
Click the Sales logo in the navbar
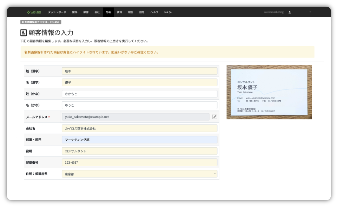34,12
